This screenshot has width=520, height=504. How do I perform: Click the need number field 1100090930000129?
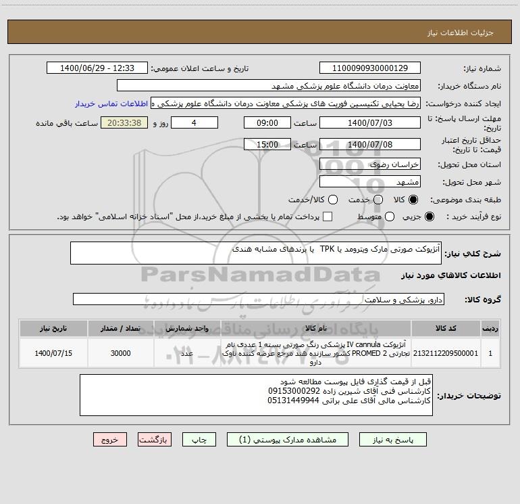[x=370, y=68]
